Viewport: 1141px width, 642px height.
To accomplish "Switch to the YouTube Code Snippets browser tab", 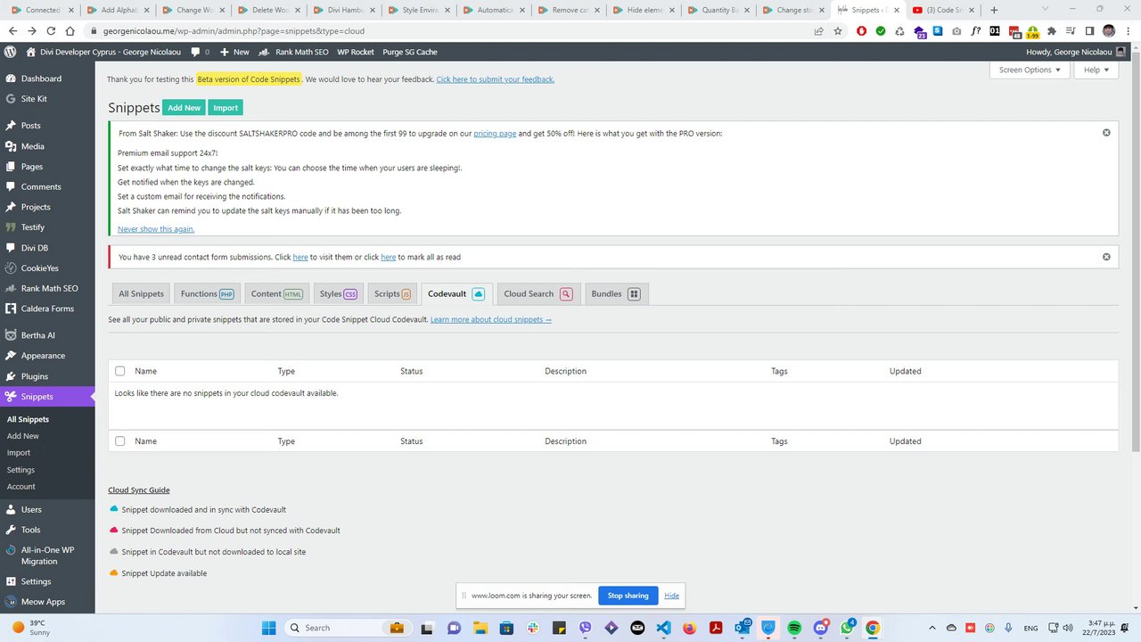I will tap(944, 10).
